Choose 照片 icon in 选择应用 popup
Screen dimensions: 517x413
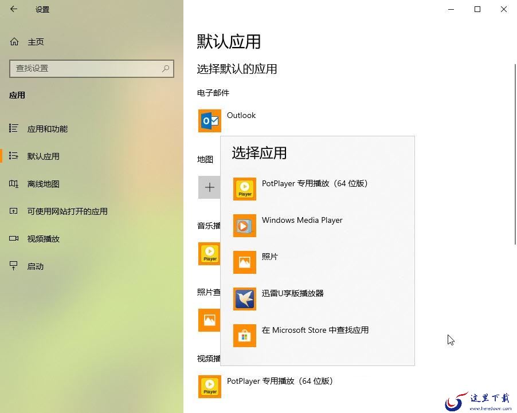[x=245, y=262]
